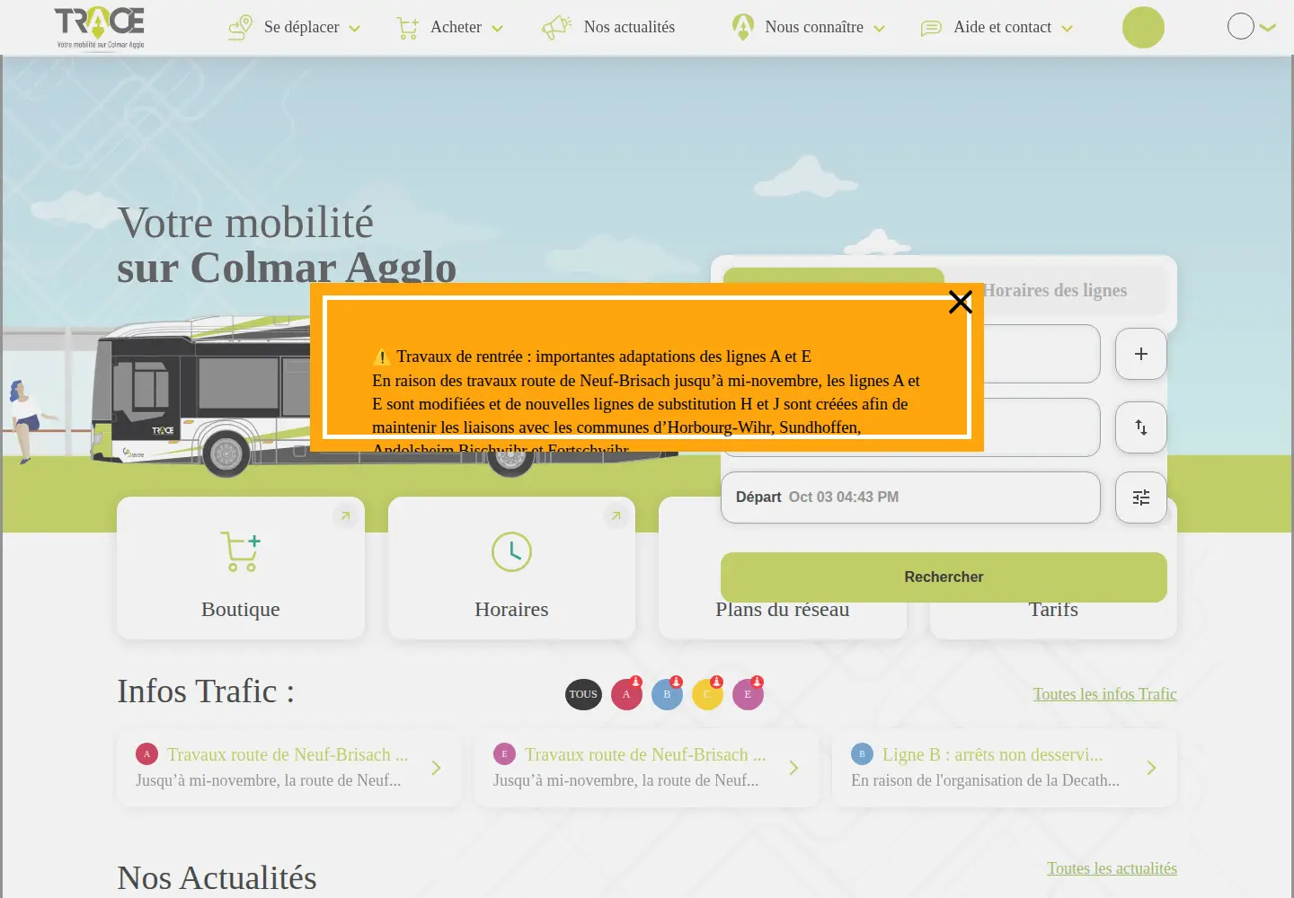1294x898 pixels.
Task: Open the Acheter menu
Action: [x=450, y=28]
